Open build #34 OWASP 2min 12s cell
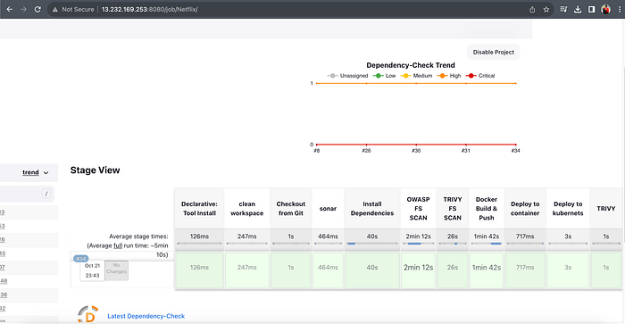The width and height of the screenshot is (625, 324). pos(418,270)
